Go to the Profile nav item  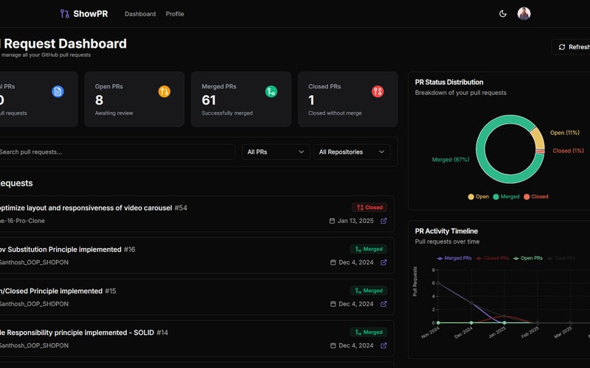[x=175, y=14]
